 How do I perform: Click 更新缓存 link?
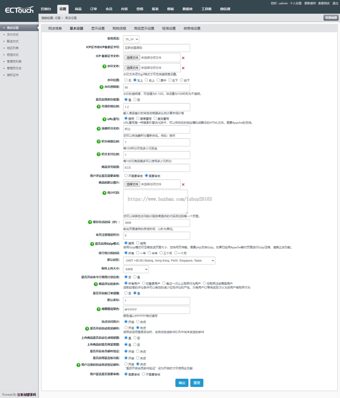click(x=310, y=3)
